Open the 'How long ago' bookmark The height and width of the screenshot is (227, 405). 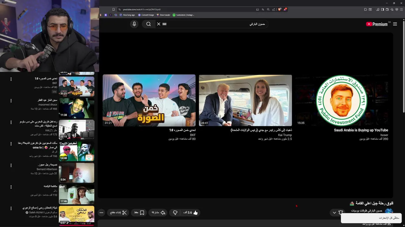coord(127,15)
